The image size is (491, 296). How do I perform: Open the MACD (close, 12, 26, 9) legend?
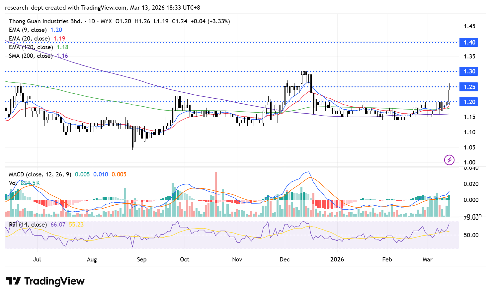coord(40,174)
